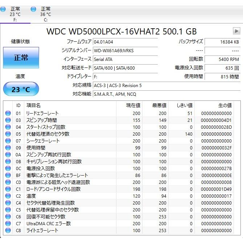Click status icon of row 01 リードエラーレート
This screenshot has width=243, height=243.
point(8,113)
